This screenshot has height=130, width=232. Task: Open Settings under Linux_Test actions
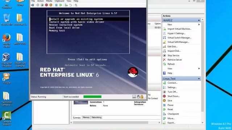(172, 87)
